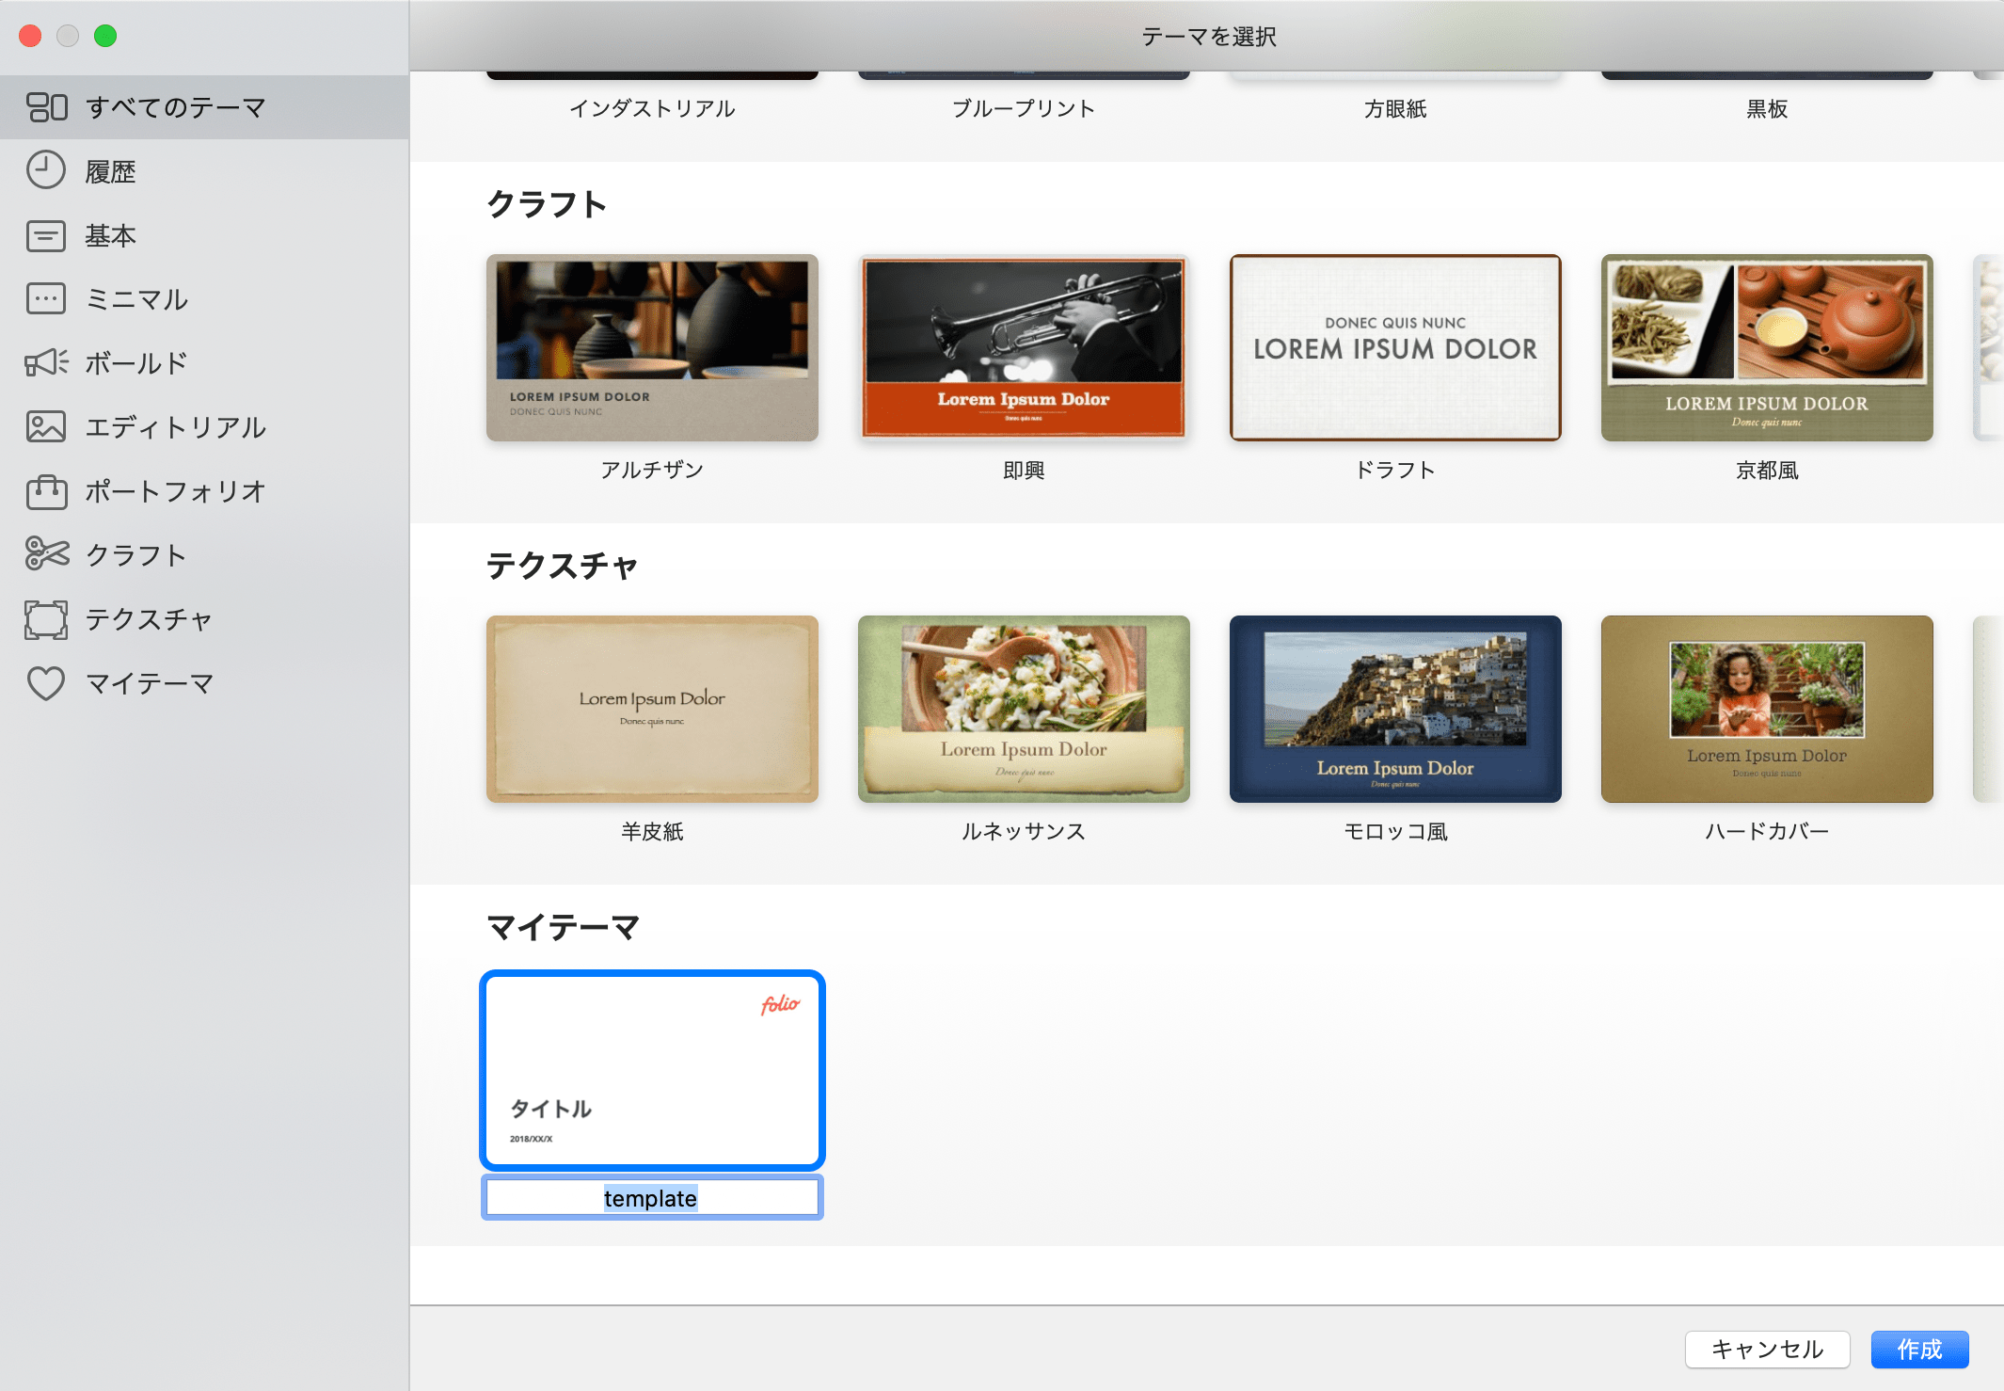Click the テクスチャ frame icon
The image size is (2004, 1391).
click(46, 619)
